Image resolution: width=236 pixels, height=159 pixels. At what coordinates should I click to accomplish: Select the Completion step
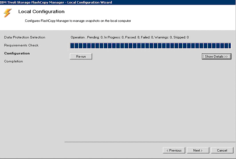click(14, 61)
